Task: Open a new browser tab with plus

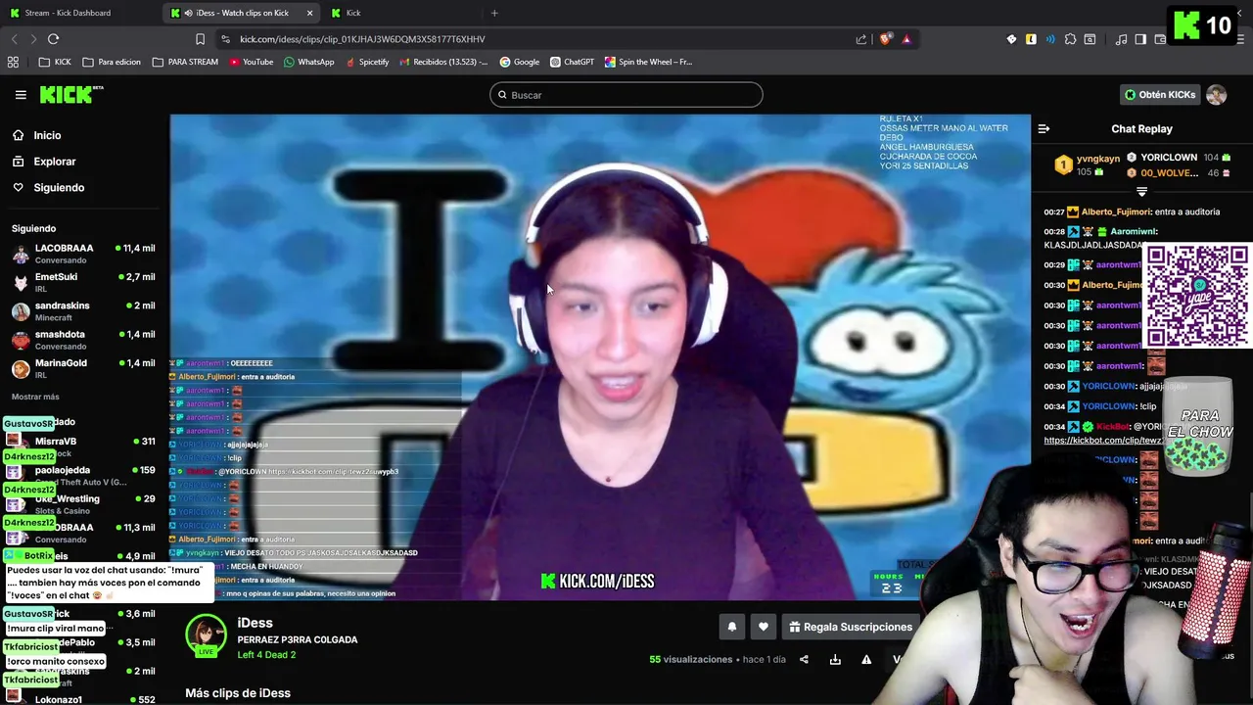Action: click(x=494, y=13)
